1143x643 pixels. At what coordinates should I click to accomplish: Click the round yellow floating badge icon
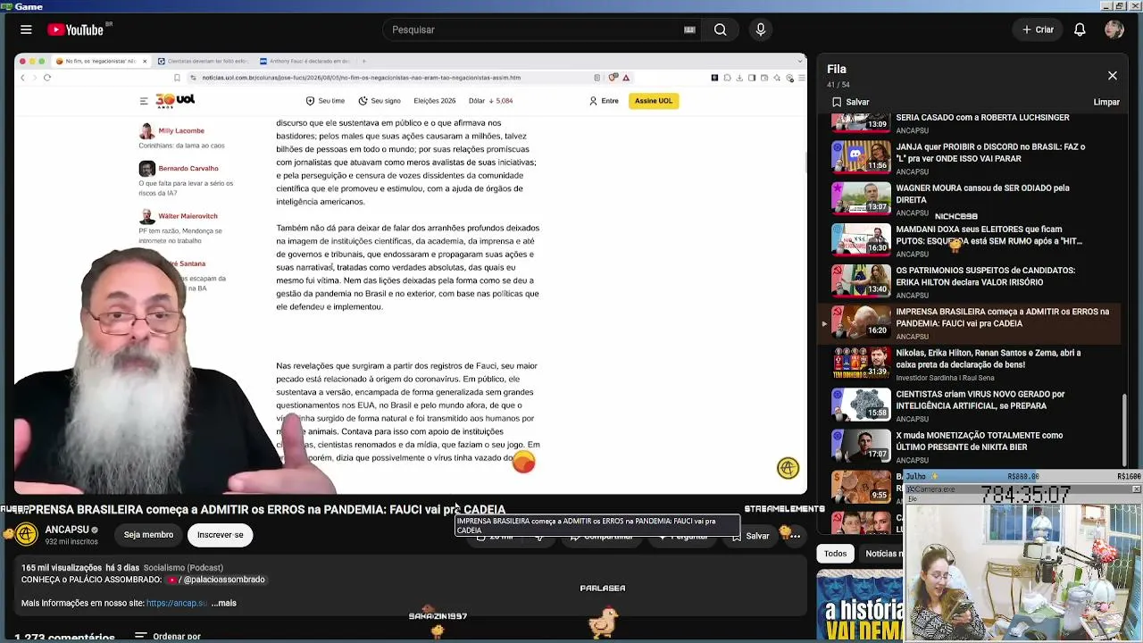(788, 468)
